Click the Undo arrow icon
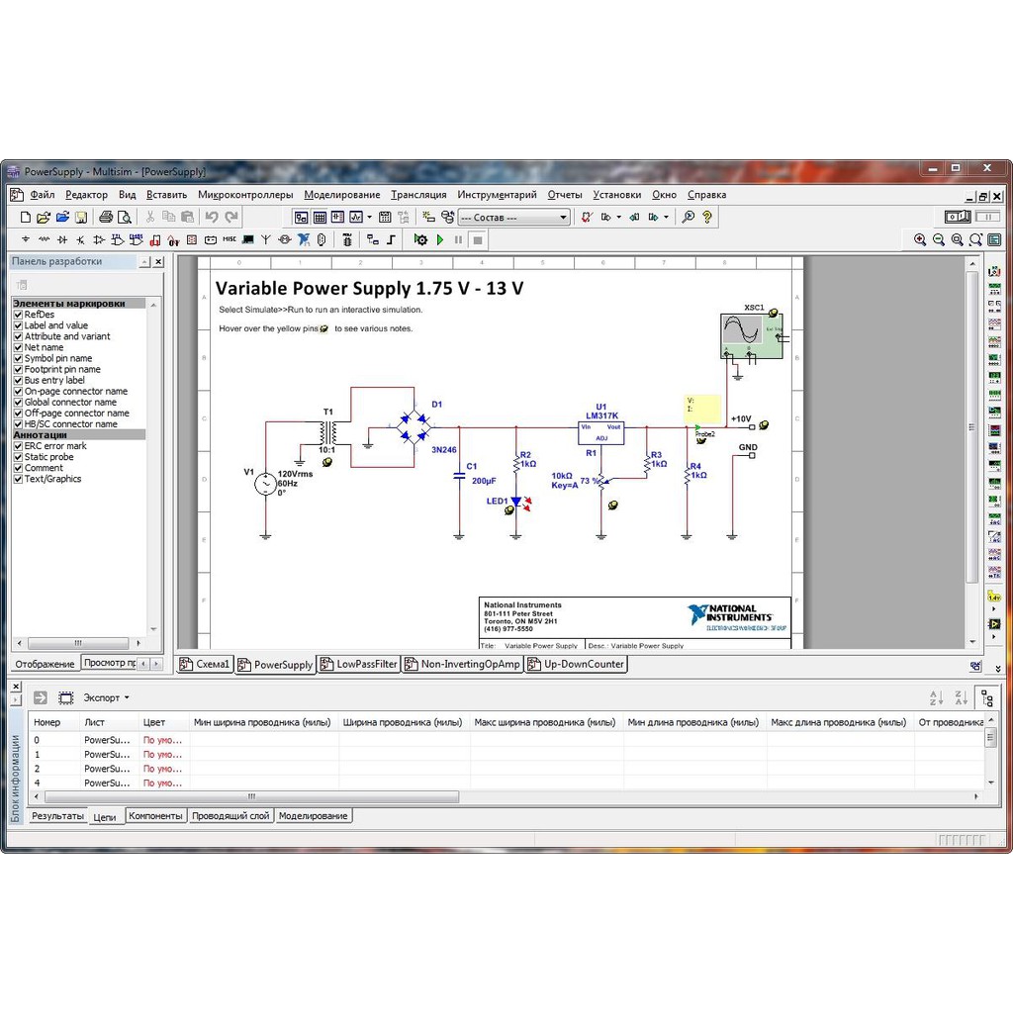This screenshot has width=1013, height=1013. coord(212,217)
